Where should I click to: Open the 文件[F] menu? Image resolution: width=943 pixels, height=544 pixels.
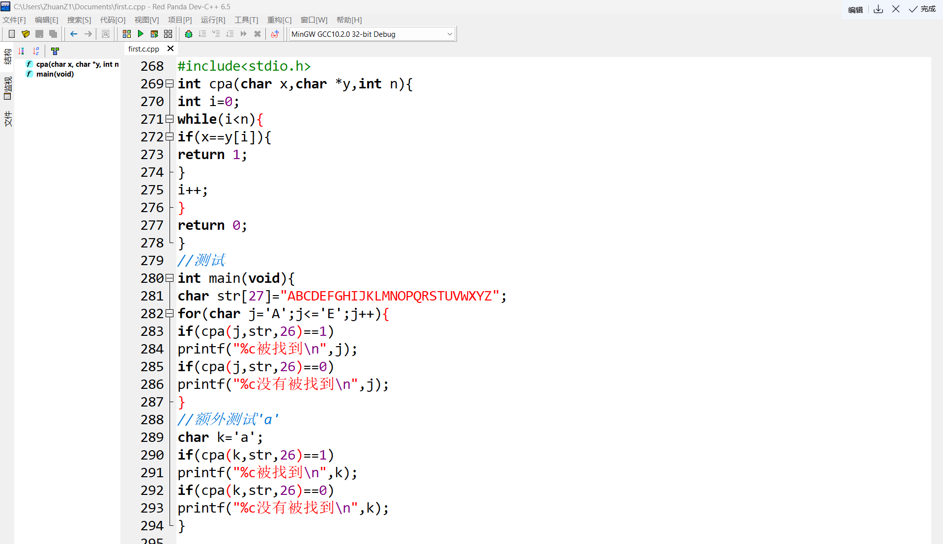coord(14,20)
